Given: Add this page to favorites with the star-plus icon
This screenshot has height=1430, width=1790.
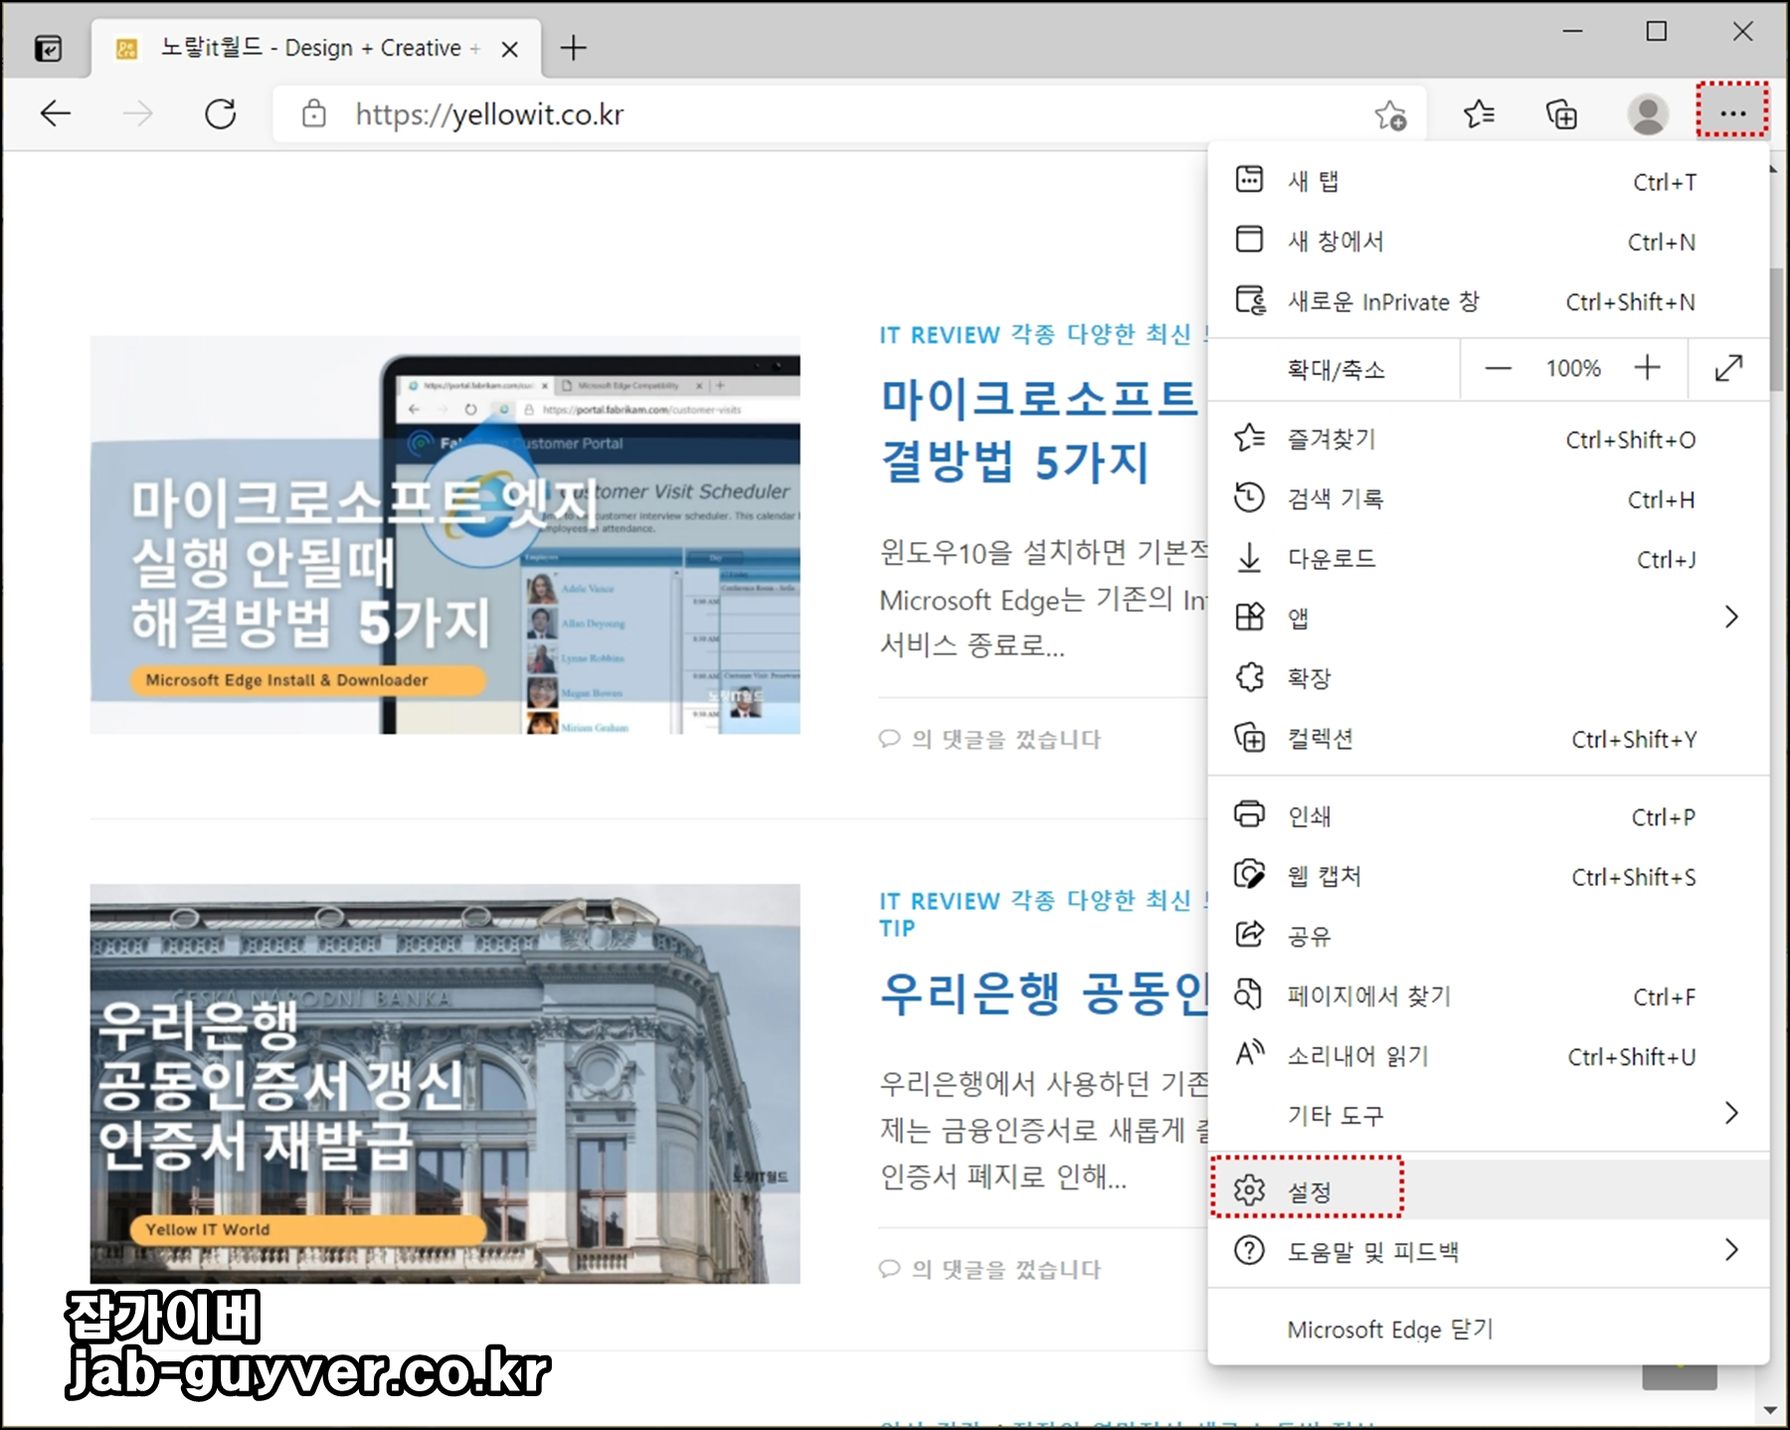Looking at the screenshot, I should [1390, 115].
